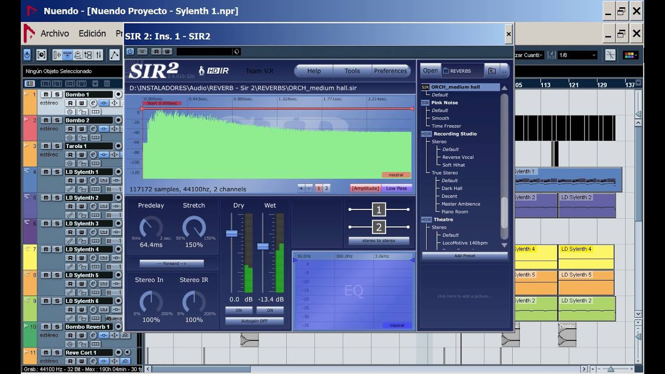Screen dimensions: 665x374
Task: Click the neutral button in EQ panel
Action: point(397,326)
